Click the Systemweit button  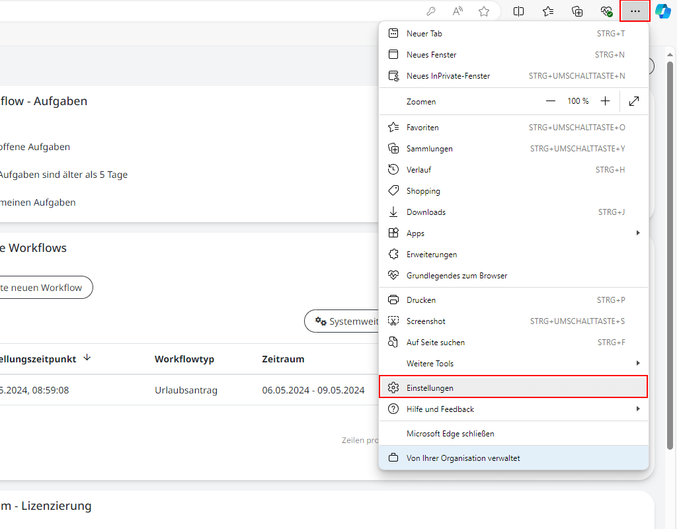click(x=342, y=321)
